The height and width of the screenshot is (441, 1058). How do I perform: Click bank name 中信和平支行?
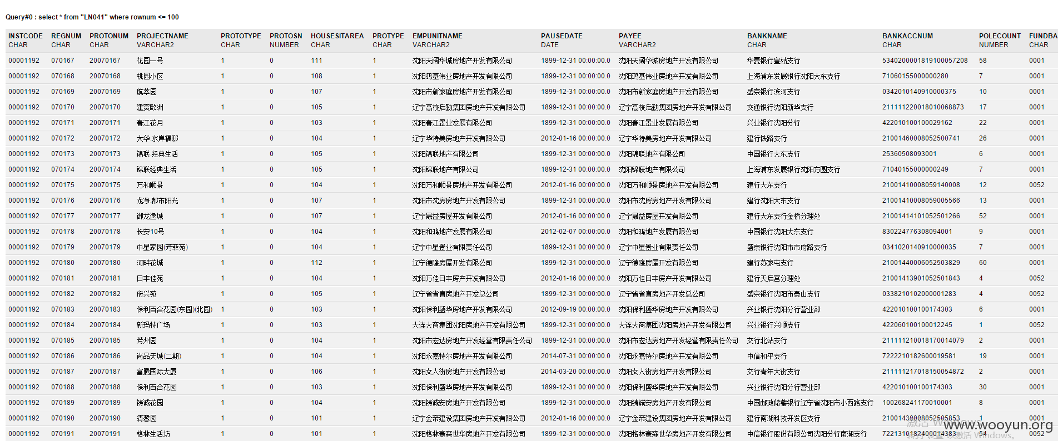point(767,356)
